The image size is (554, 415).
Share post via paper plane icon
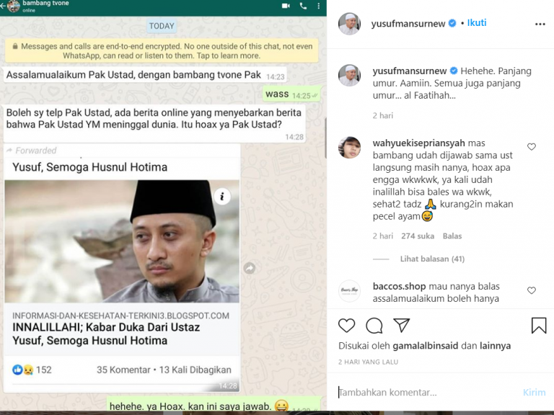click(402, 325)
